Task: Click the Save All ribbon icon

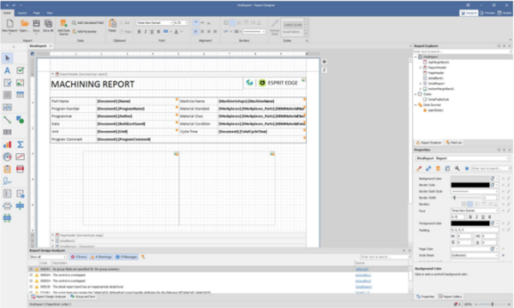Action: 48,26
